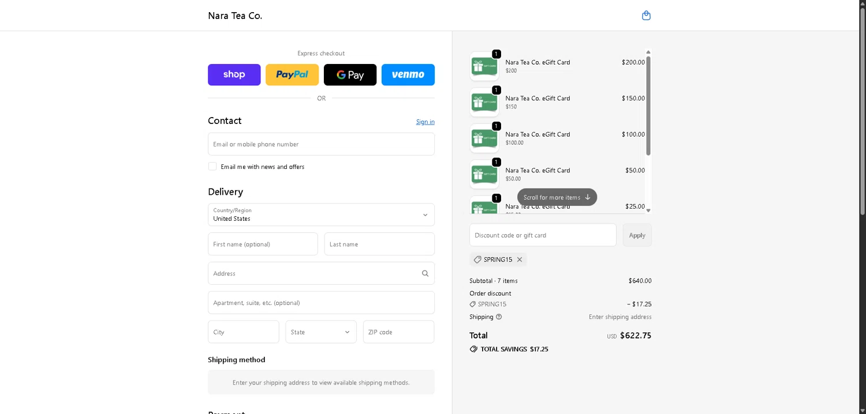Click the total savings tag icon
This screenshot has width=866, height=414.
point(473,349)
